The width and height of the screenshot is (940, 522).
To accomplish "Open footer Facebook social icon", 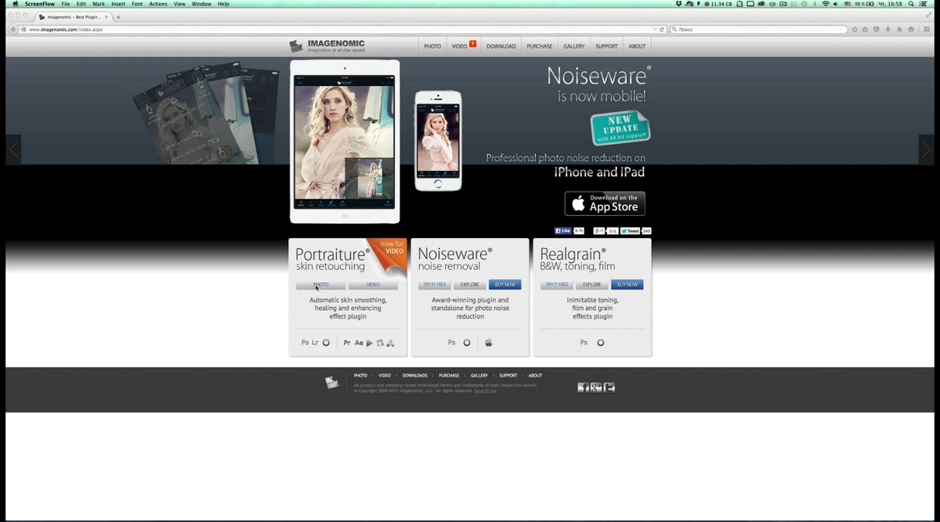I will click(x=583, y=387).
